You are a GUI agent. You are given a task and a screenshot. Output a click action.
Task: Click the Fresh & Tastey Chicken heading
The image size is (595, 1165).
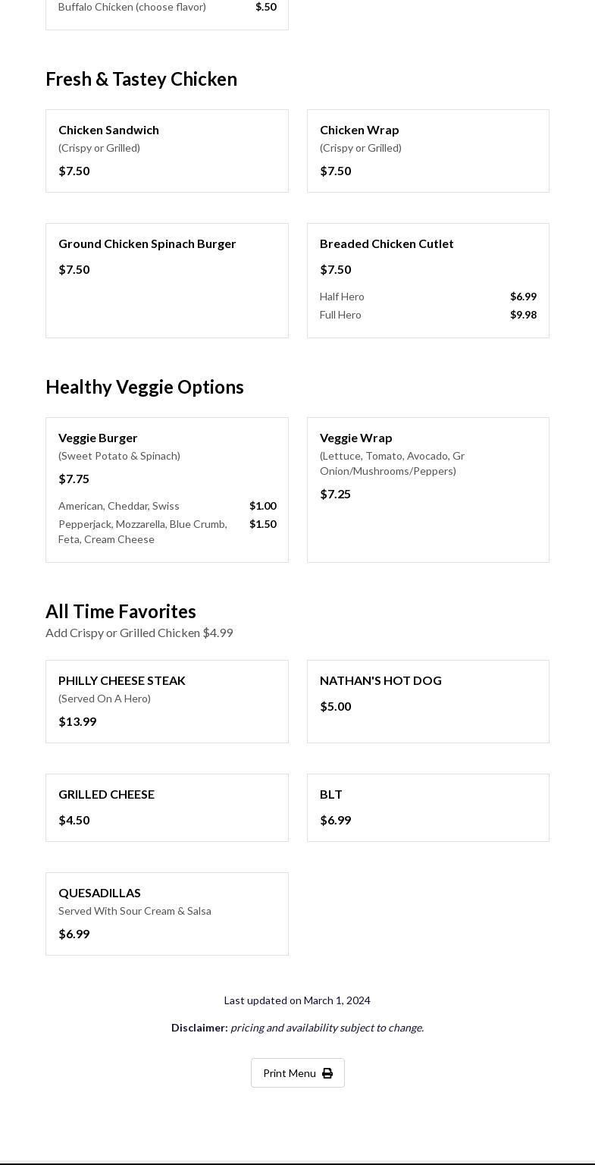click(141, 79)
